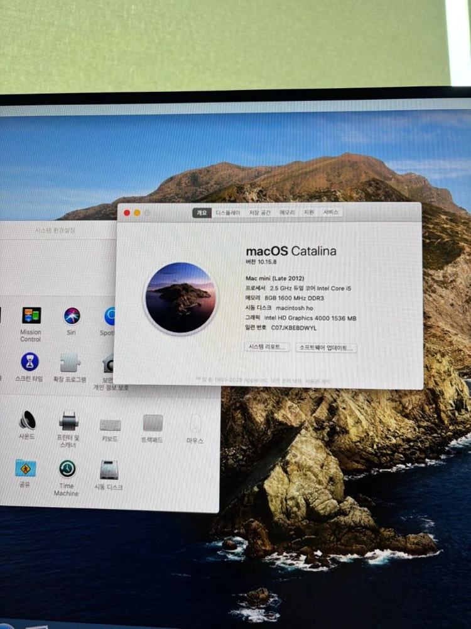Switch to the 서비스 tab

click(x=331, y=212)
